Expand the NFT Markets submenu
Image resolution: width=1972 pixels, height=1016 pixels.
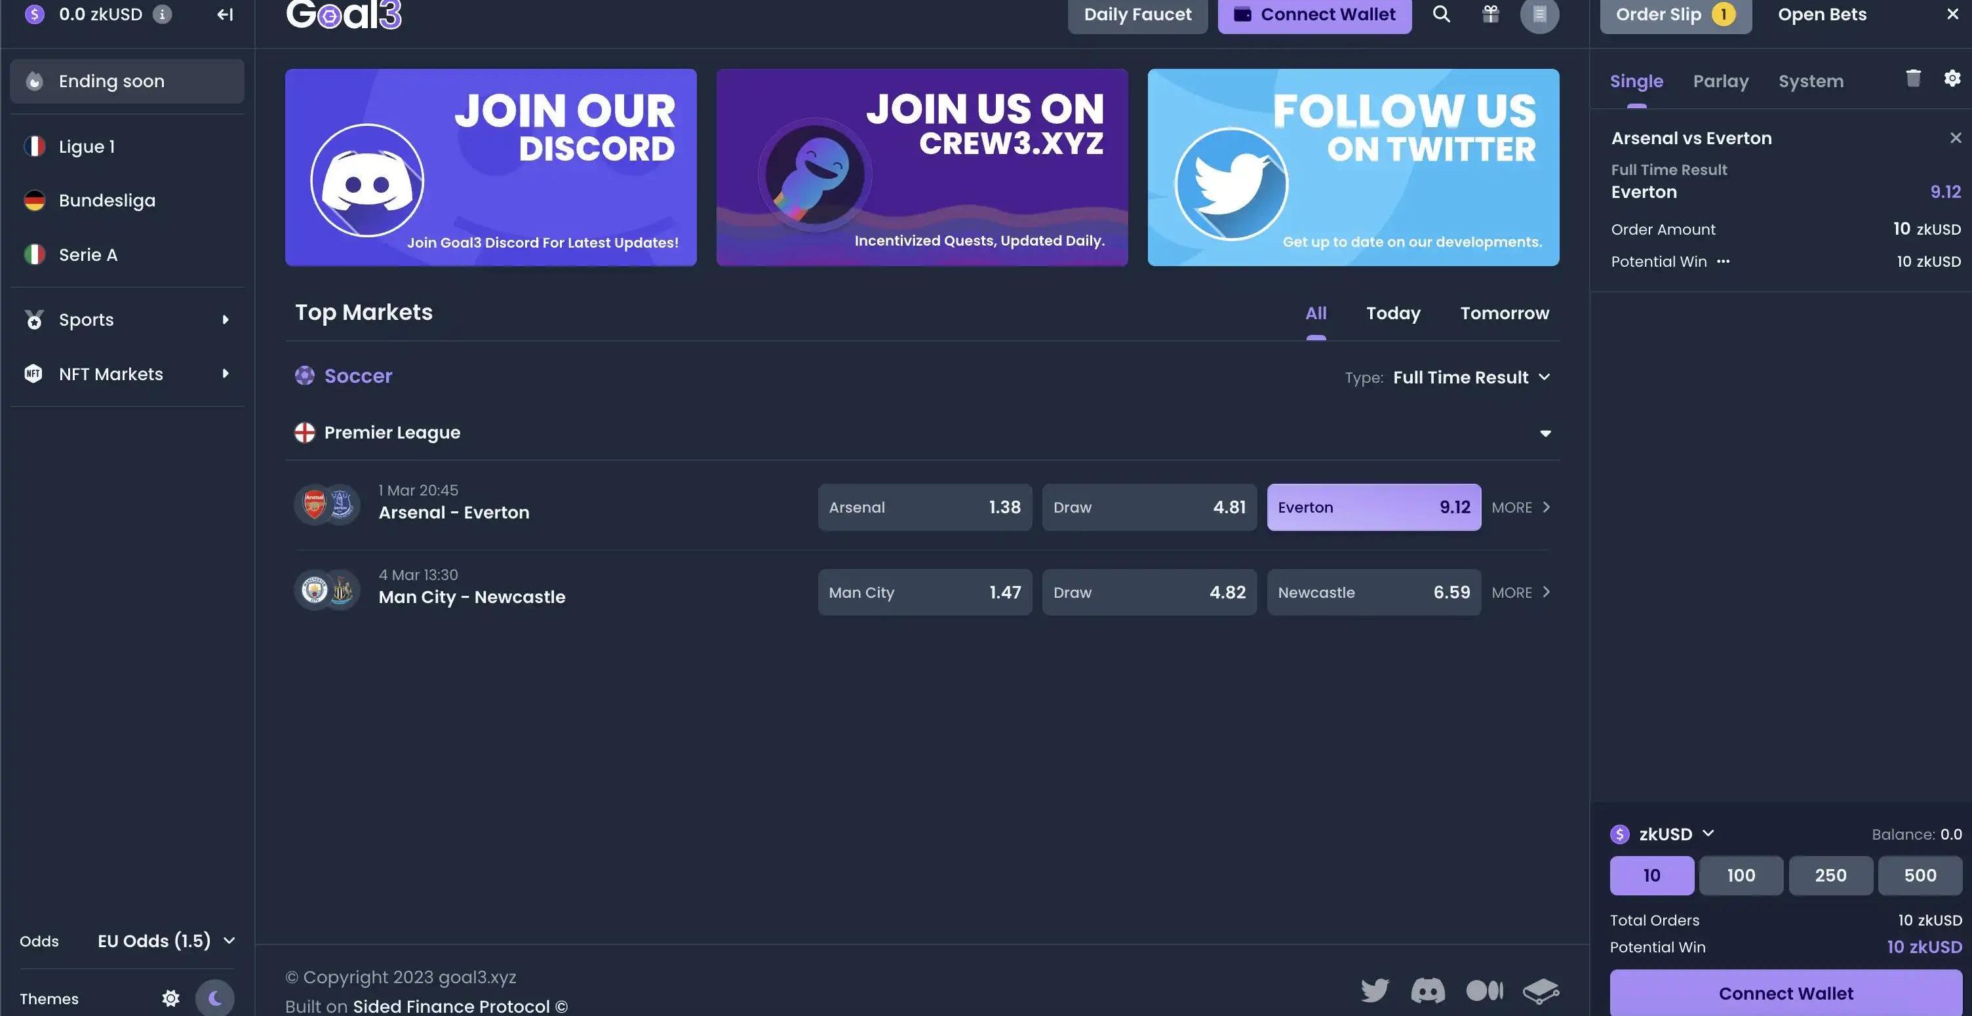(127, 374)
